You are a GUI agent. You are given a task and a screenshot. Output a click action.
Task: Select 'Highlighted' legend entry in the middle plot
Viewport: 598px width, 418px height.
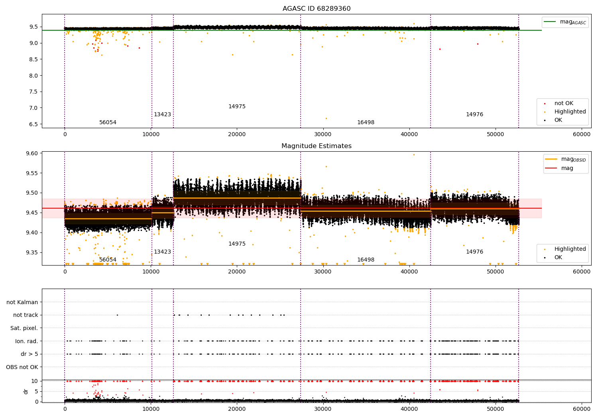click(565, 249)
